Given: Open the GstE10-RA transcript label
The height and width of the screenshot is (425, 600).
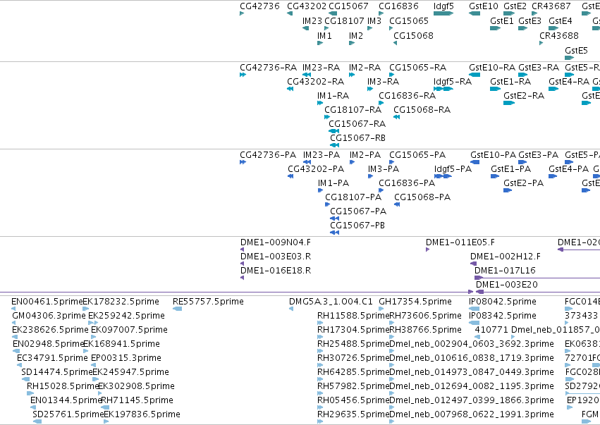Looking at the screenshot, I should 492,68.
